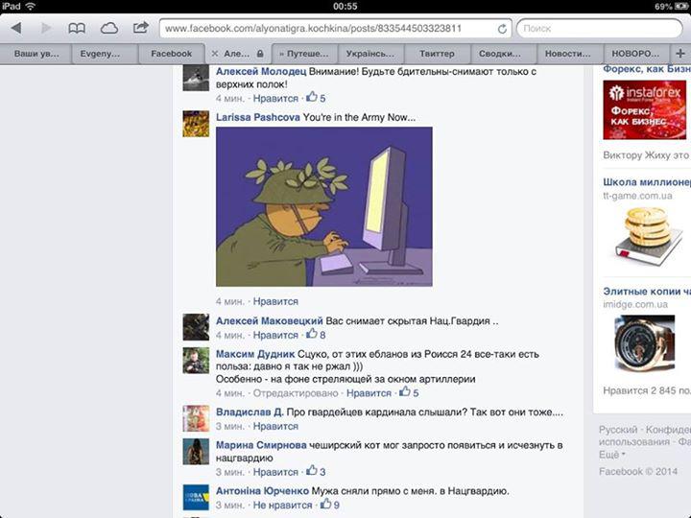Add a new tab with the plus icon
The width and height of the screenshot is (691, 518).
(680, 54)
